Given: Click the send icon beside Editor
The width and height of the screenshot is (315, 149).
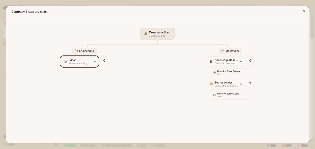Looking at the screenshot, I should click(x=104, y=60).
